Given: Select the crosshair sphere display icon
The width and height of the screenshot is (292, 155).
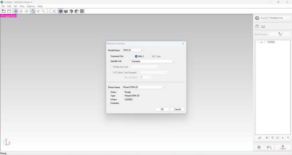Looking at the screenshot, I should click(21, 11).
